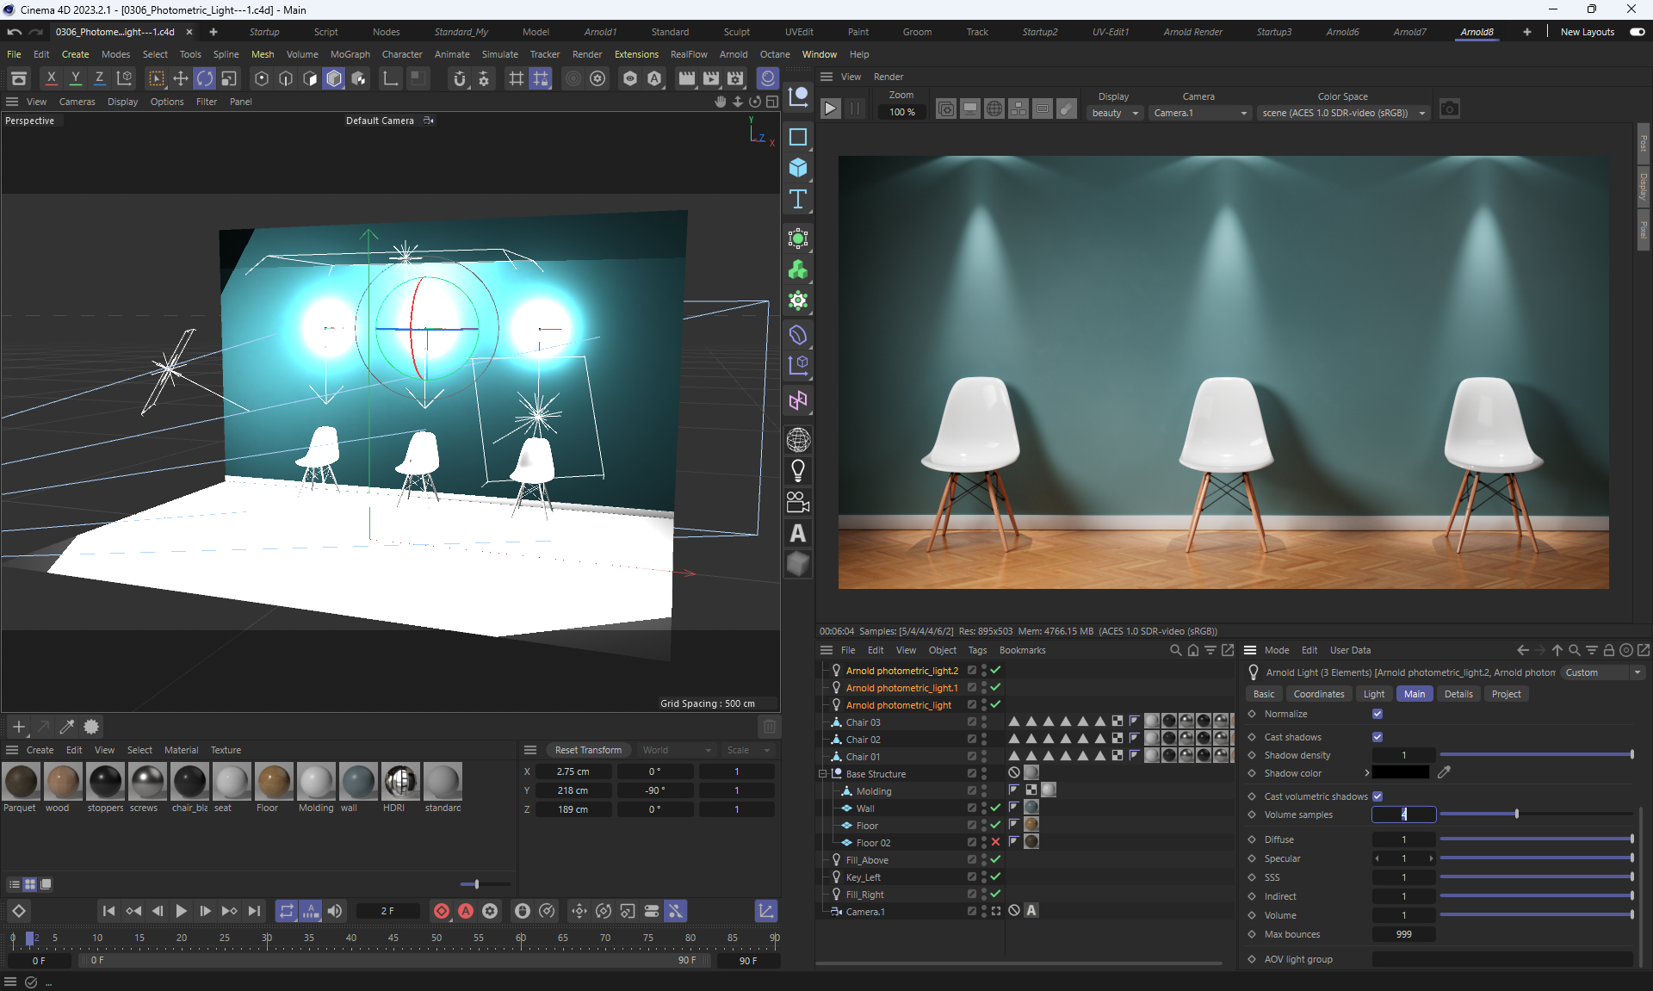Toggle the Cast volumetric shadows checkbox

[1377, 796]
